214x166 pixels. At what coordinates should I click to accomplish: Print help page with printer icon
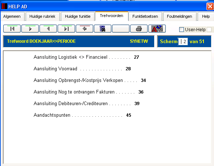coord(139,29)
